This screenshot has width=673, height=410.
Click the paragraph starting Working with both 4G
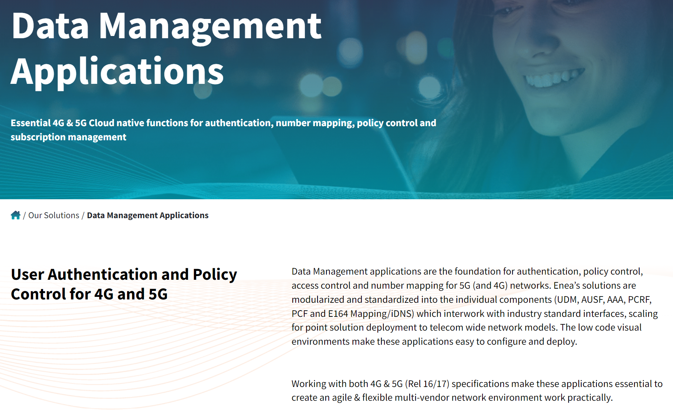477,391
